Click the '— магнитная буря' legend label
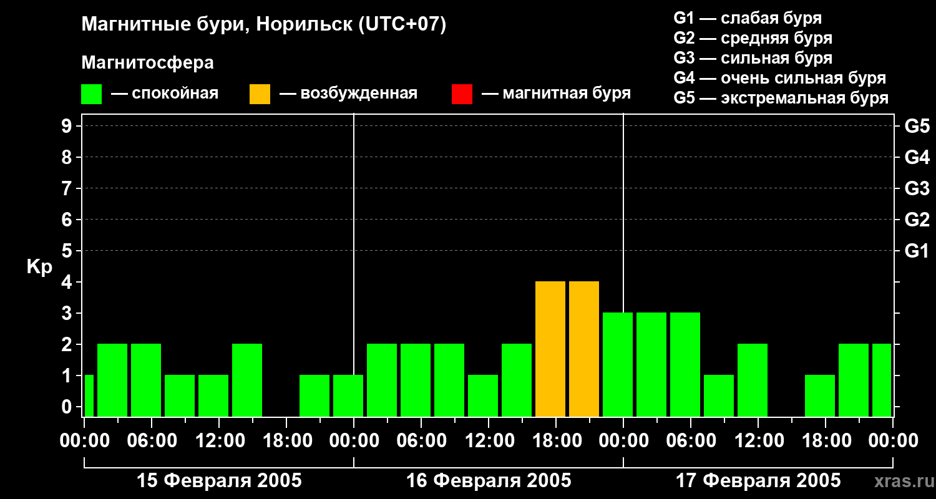 (556, 94)
